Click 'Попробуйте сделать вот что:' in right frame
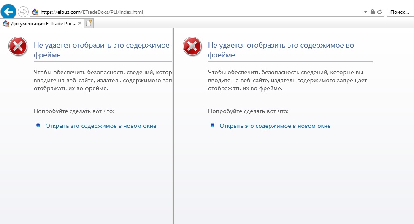Image resolution: width=414 pixels, height=224 pixels. point(248,111)
